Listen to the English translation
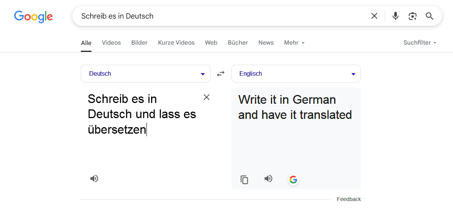The width and height of the screenshot is (453, 212). (268, 179)
